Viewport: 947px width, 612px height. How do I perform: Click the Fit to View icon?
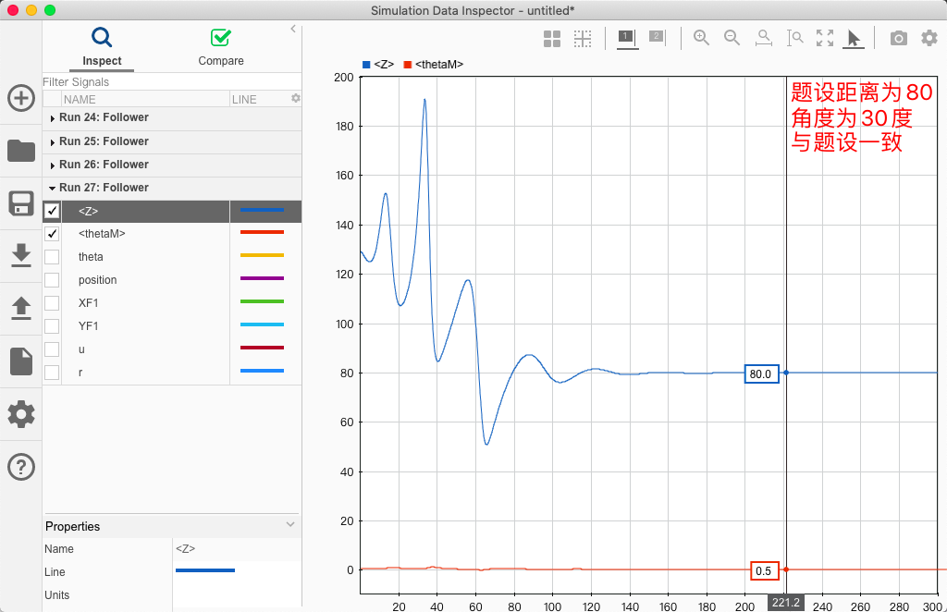click(x=825, y=38)
